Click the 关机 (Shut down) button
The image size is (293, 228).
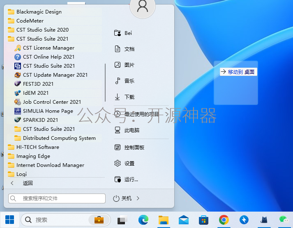click(x=122, y=198)
